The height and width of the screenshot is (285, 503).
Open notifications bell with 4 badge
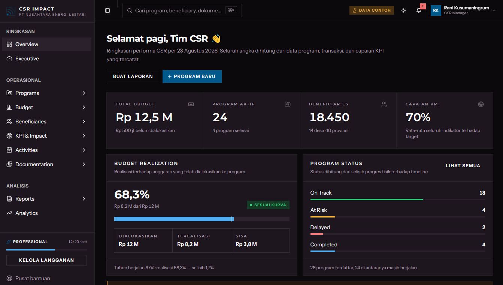click(419, 10)
